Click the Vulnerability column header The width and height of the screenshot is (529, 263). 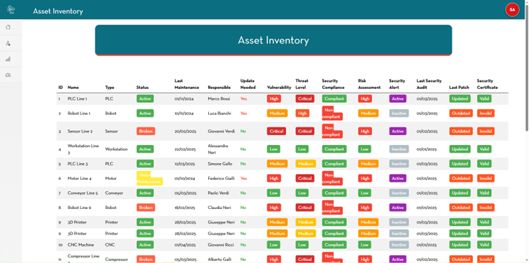tap(279, 88)
